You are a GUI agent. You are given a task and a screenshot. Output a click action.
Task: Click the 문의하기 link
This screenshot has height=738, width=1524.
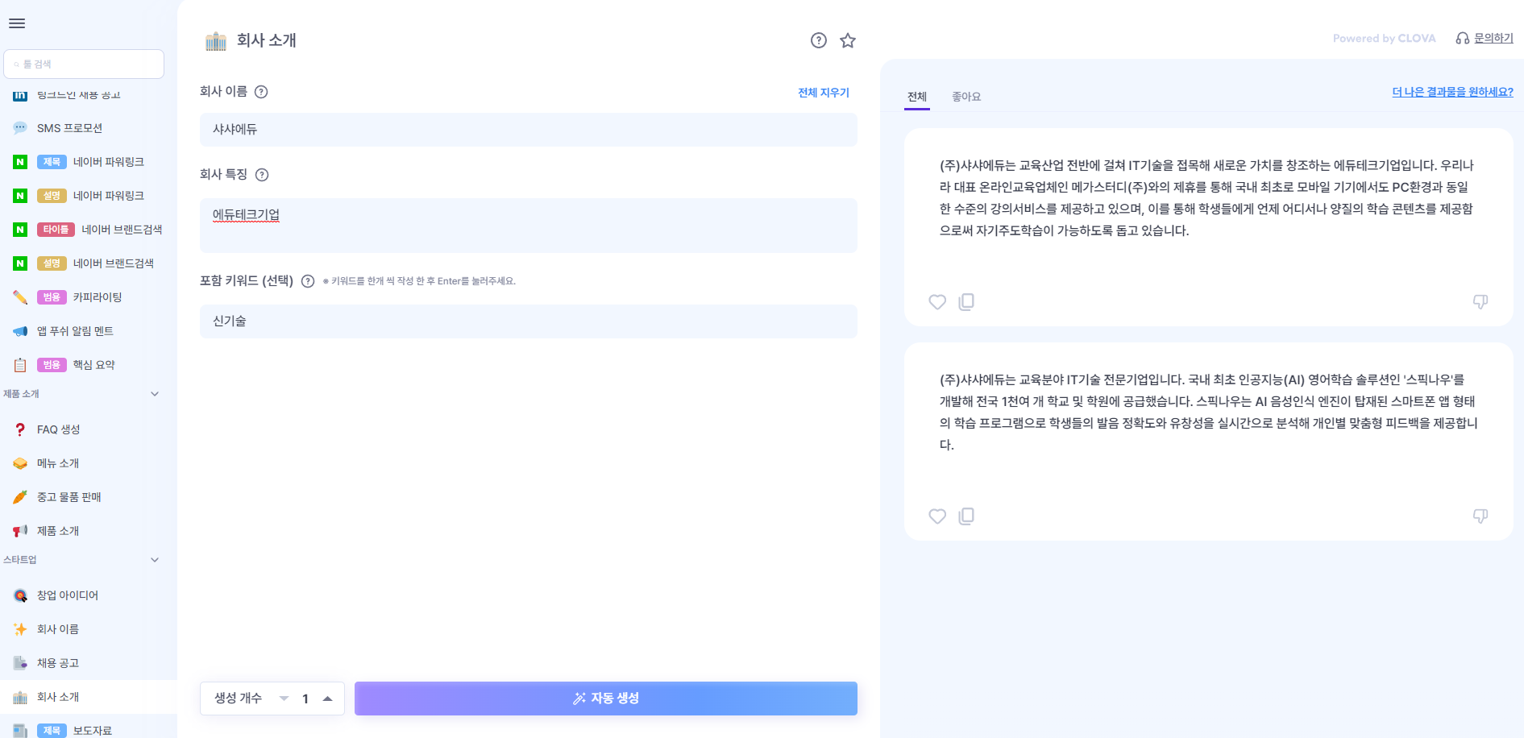pyautogui.click(x=1493, y=39)
